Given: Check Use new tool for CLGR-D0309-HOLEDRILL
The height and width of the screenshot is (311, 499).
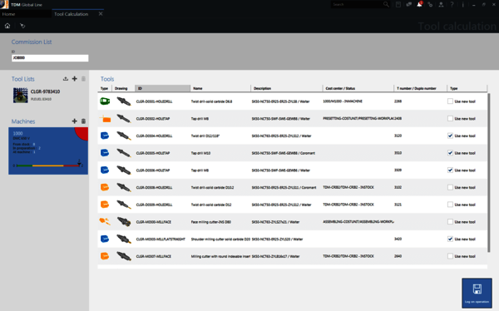Looking at the screenshot, I should [450, 205].
